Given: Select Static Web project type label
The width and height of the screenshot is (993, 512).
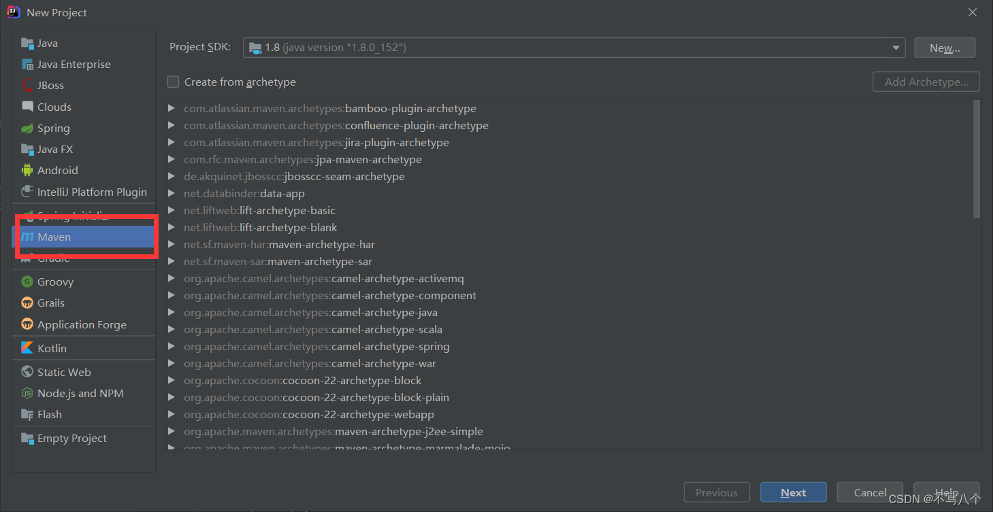Looking at the screenshot, I should 64,372.
